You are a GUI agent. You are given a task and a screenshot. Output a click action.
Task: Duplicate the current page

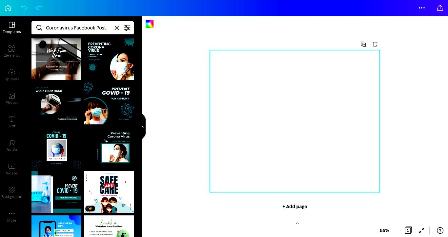363,44
